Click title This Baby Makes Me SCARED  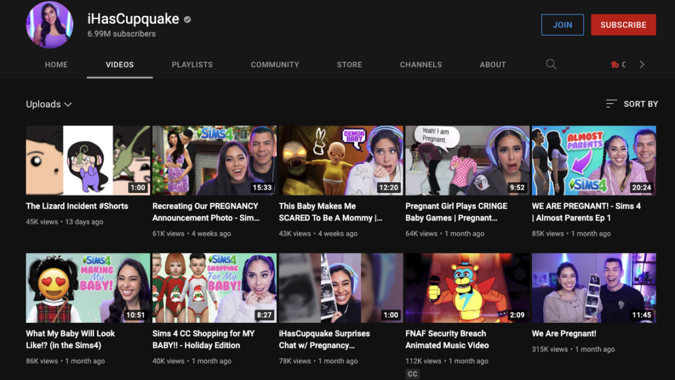click(331, 212)
